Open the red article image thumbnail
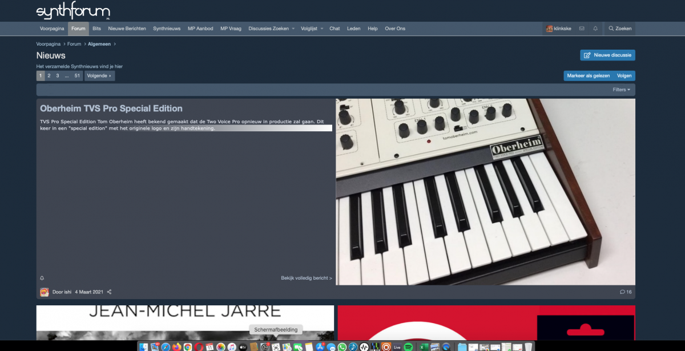This screenshot has height=351, width=685. [486, 322]
